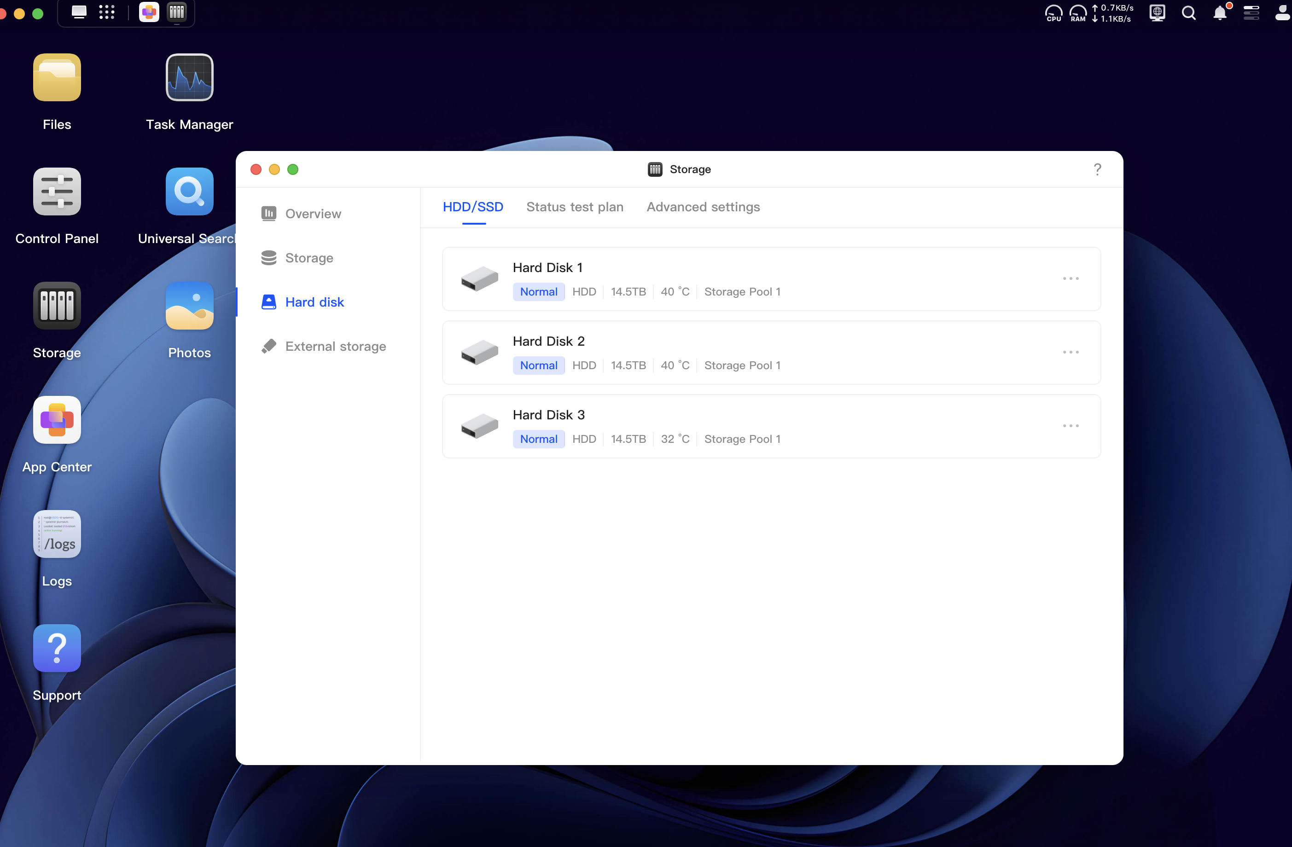Open the network globe monitor icon
Viewport: 1292px width, 847px height.
click(1158, 13)
